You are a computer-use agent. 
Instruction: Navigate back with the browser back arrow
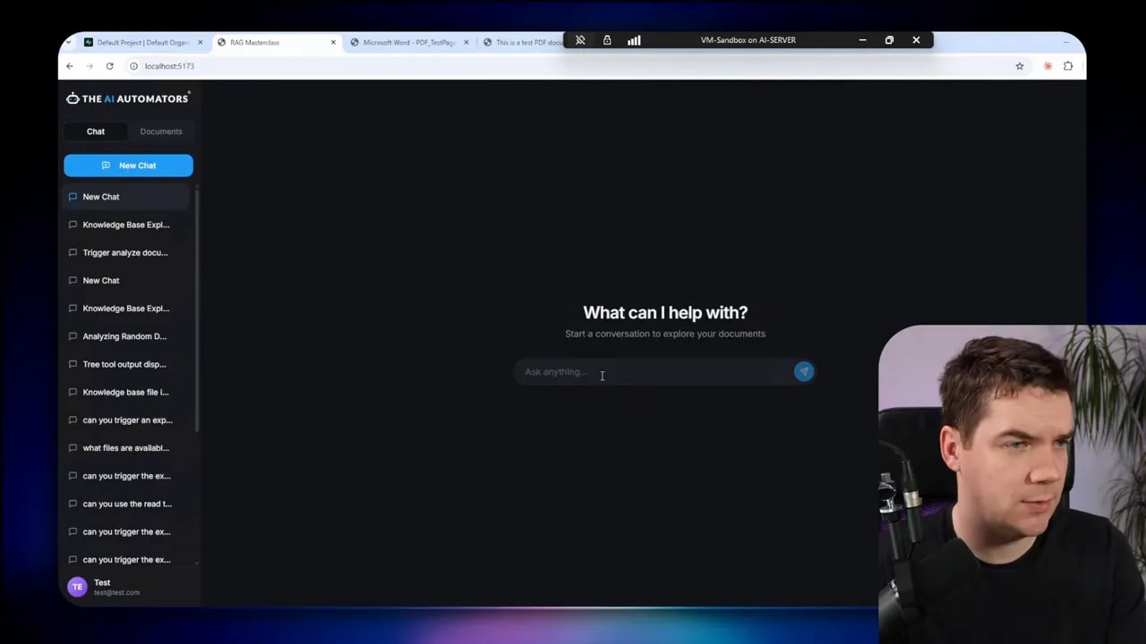point(69,65)
